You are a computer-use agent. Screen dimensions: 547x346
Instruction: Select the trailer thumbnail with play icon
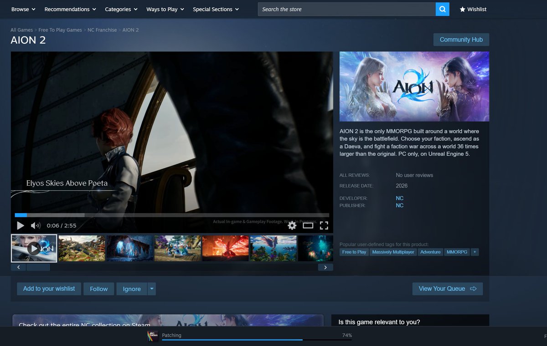(x=34, y=248)
